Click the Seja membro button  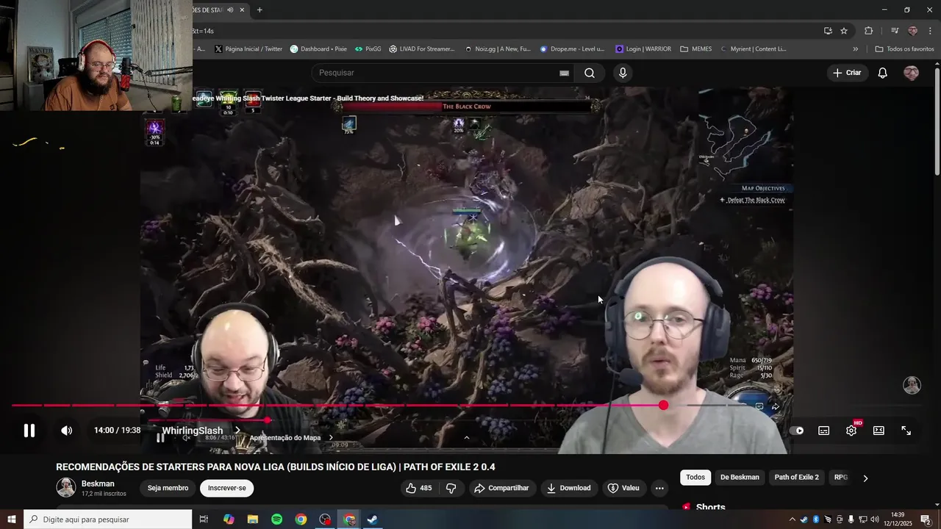click(x=168, y=488)
